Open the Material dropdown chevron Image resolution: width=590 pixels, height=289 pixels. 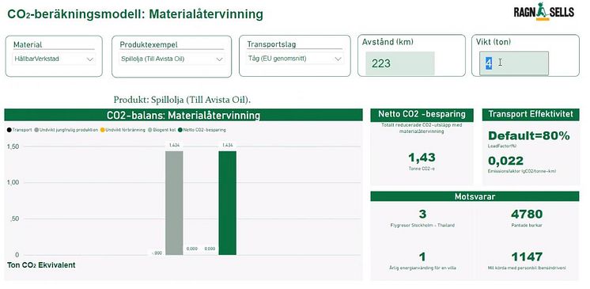pos(90,59)
